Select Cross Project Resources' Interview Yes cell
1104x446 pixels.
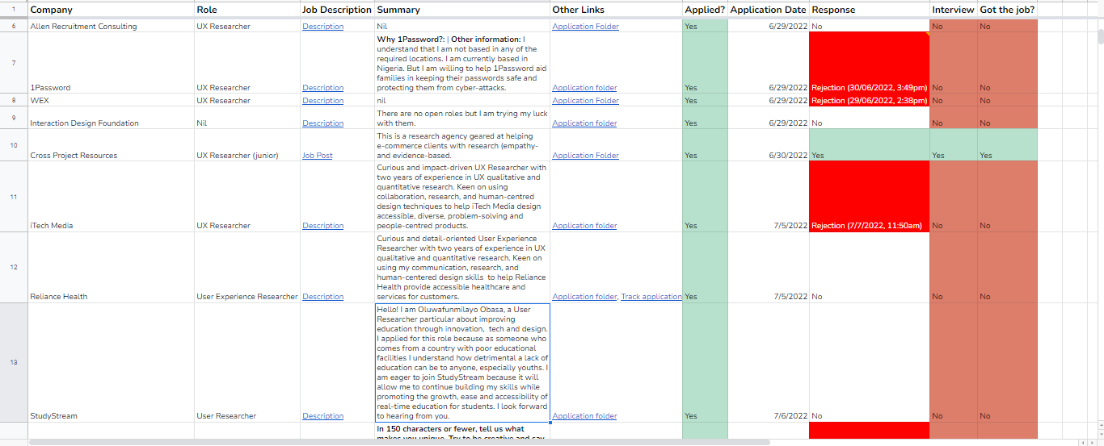pyautogui.click(x=953, y=145)
